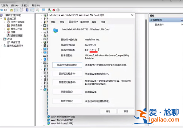Screen dimensions: 183x128
Task: Expand the 服务和应用程序 node
Action: tap(1, 46)
